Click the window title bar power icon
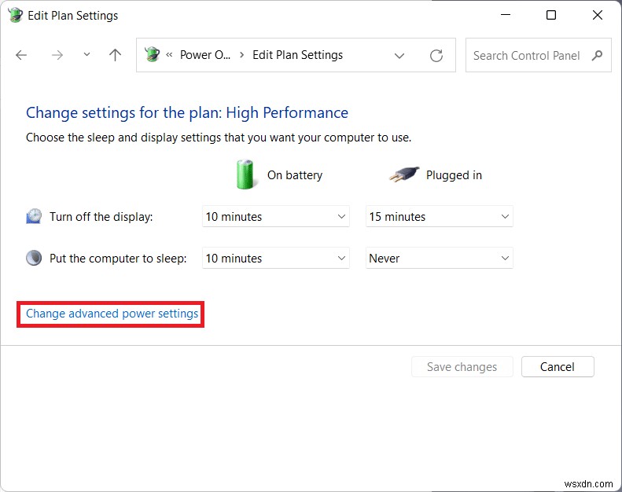Viewport: 622px width, 492px height. point(15,15)
